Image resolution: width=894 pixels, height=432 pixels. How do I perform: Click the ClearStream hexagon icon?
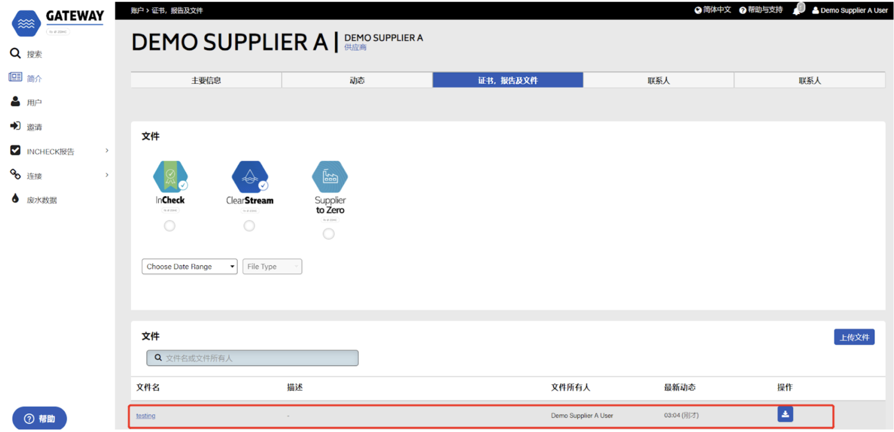point(250,176)
